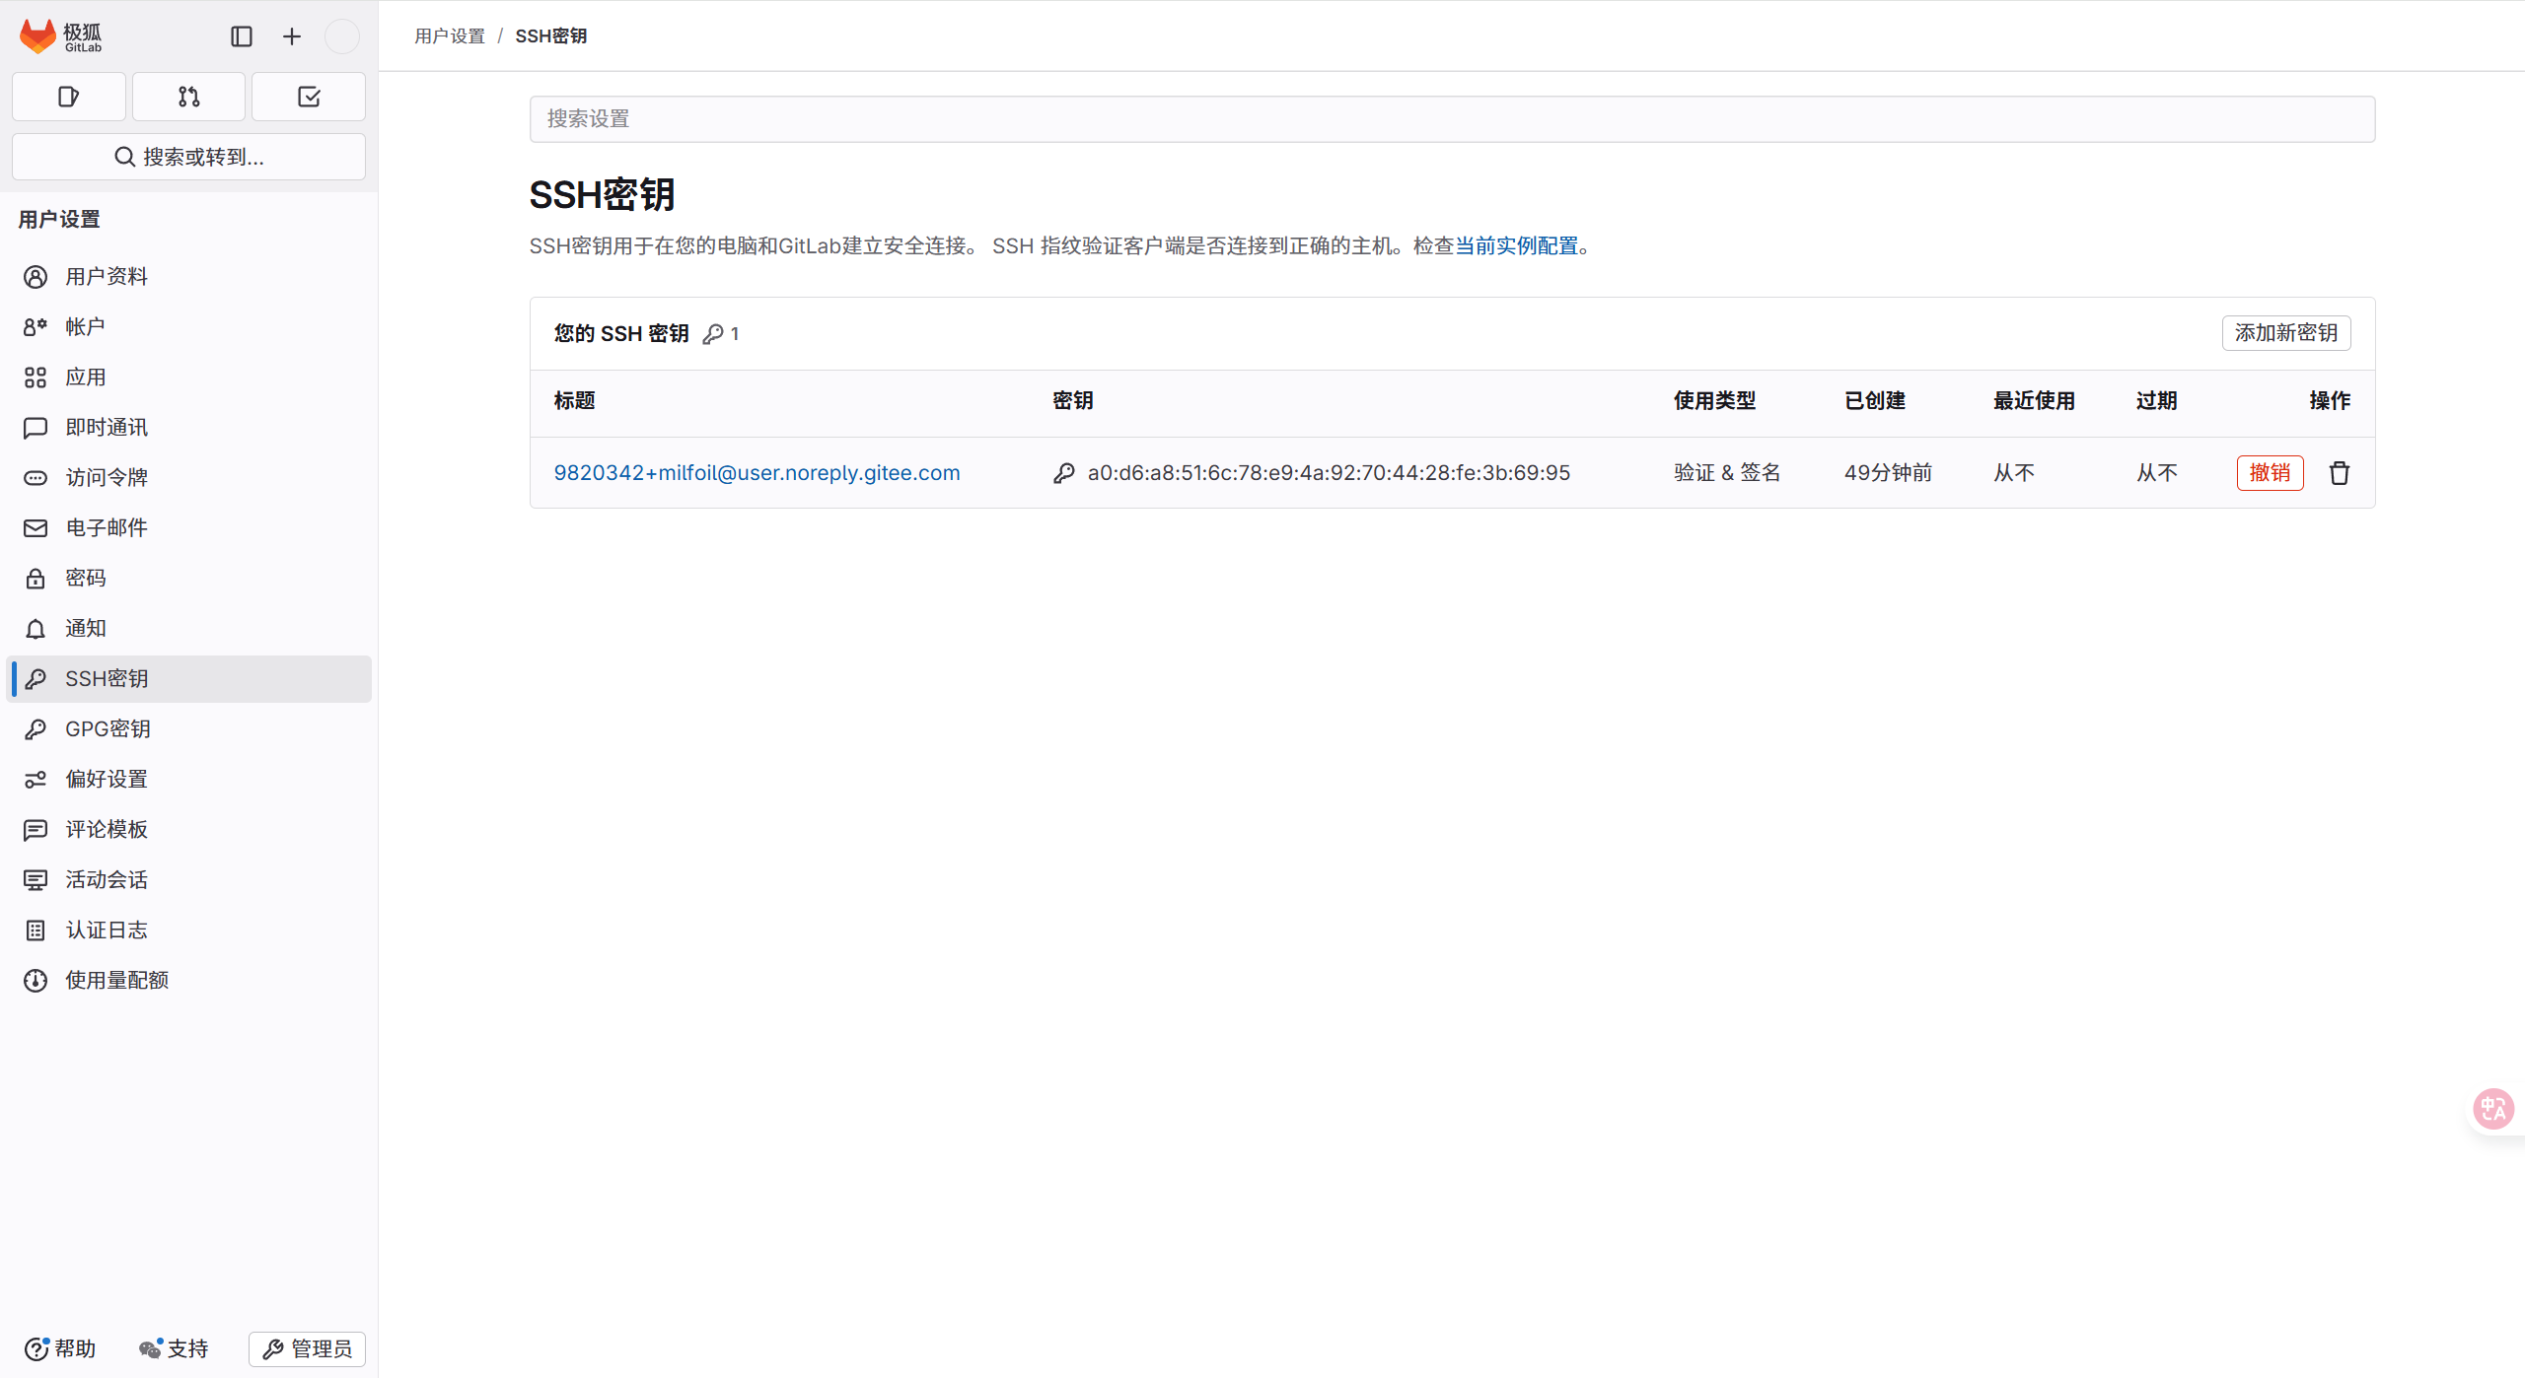Follow the 当前实例配置 link
Image resolution: width=2525 pixels, height=1378 pixels.
(1516, 245)
